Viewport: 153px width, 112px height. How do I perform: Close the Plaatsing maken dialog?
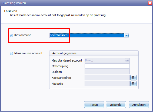click(x=150, y=3)
